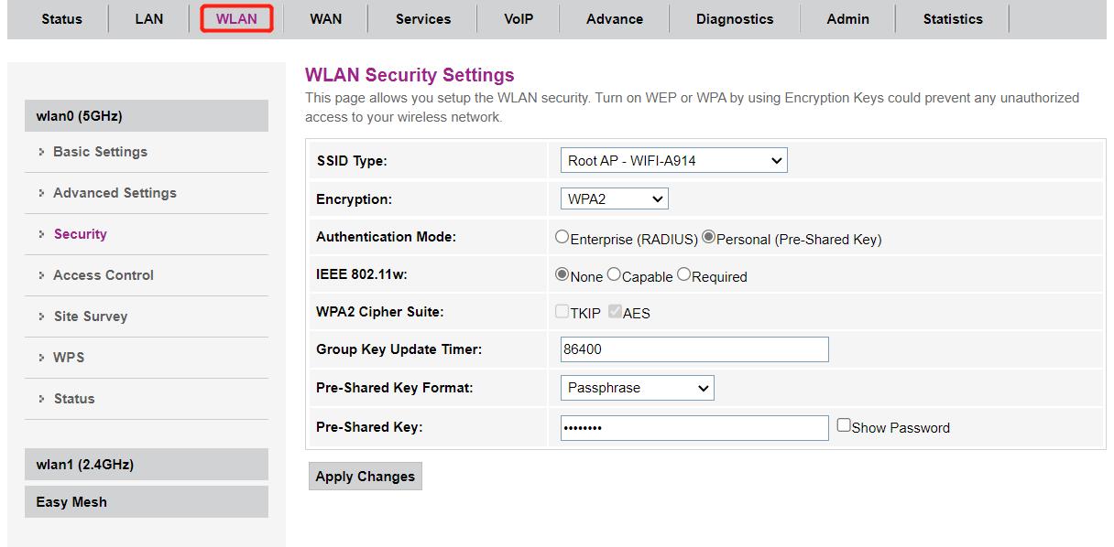The height and width of the screenshot is (547, 1114).
Task: Click the Apply Changes button
Action: (x=366, y=477)
